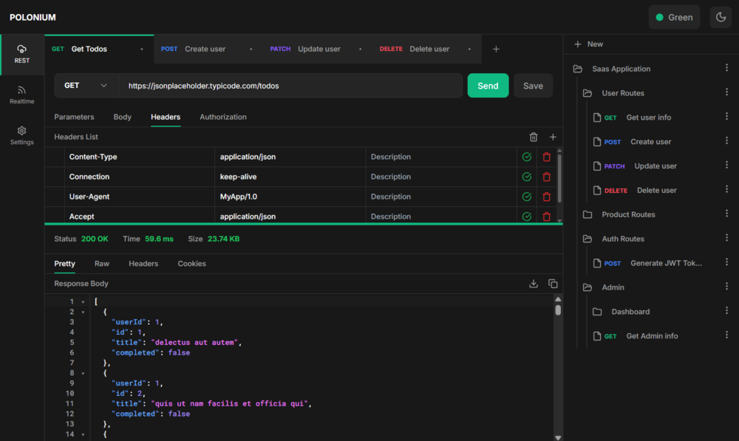739x441 pixels.
Task: Open the Parameters tab
Action: (74, 117)
